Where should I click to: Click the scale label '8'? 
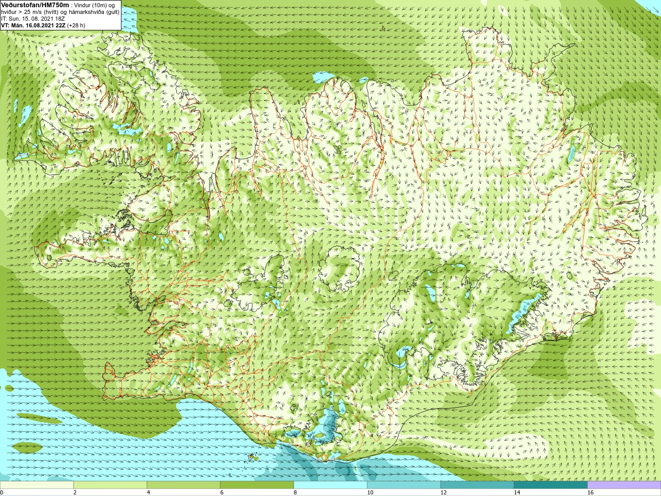[295, 492]
